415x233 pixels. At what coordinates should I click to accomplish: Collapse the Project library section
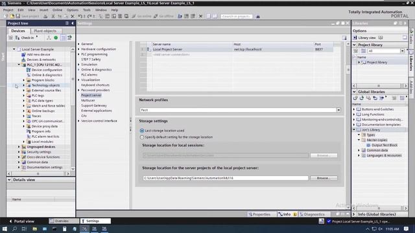pyautogui.click(x=355, y=45)
